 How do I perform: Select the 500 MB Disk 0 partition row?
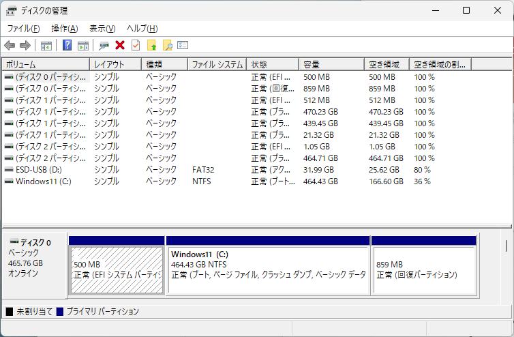237,77
